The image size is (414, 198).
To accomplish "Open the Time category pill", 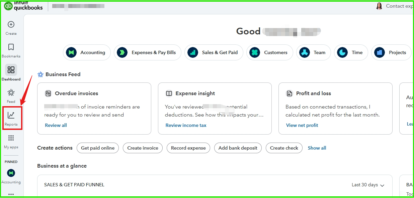I will pos(351,52).
